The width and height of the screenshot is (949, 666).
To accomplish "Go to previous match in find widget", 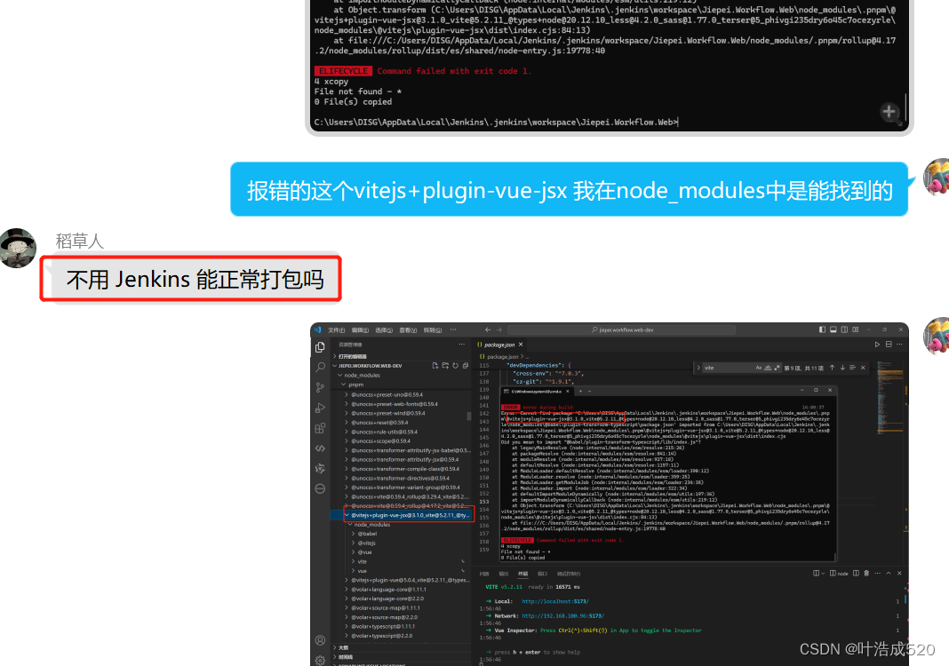I will 833,368.
